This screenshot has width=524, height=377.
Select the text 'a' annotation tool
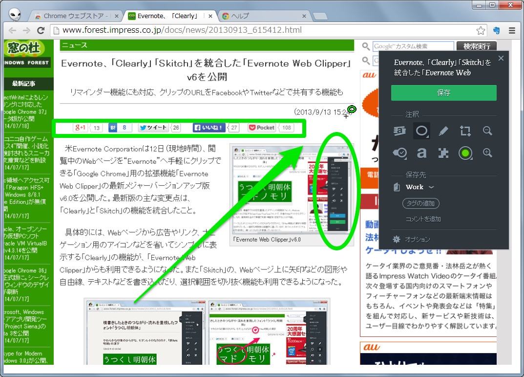point(421,153)
